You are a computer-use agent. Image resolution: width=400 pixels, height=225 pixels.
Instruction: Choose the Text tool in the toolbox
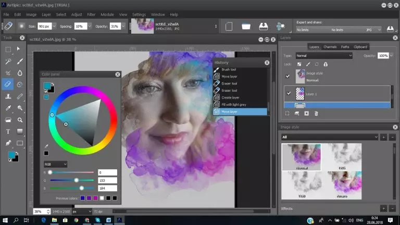pos(8,131)
